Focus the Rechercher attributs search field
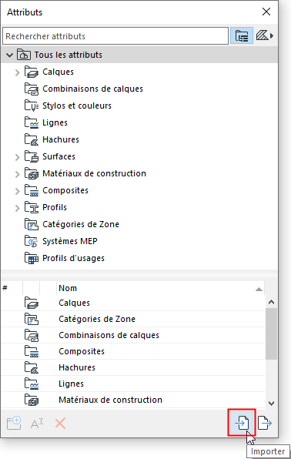This screenshot has width=291, height=459. pyautogui.click(x=115, y=36)
